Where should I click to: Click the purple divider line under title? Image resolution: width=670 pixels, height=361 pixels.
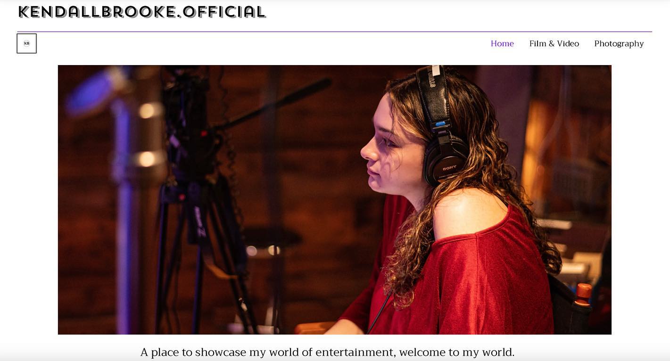[334, 32]
